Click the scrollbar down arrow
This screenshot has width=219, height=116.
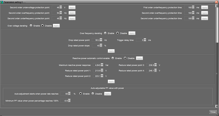(x=217, y=106)
